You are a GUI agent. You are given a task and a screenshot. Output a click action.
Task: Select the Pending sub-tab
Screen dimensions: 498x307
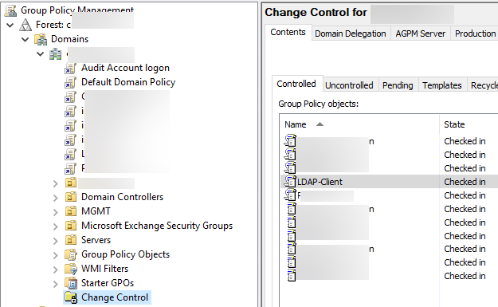tap(398, 85)
